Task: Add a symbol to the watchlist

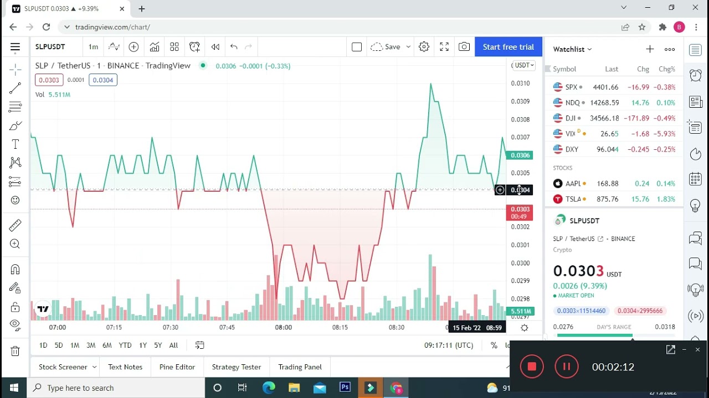Action: [x=650, y=49]
